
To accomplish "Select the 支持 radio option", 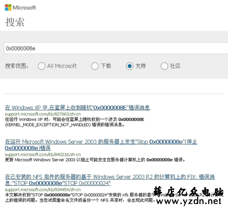I will point(130,66).
